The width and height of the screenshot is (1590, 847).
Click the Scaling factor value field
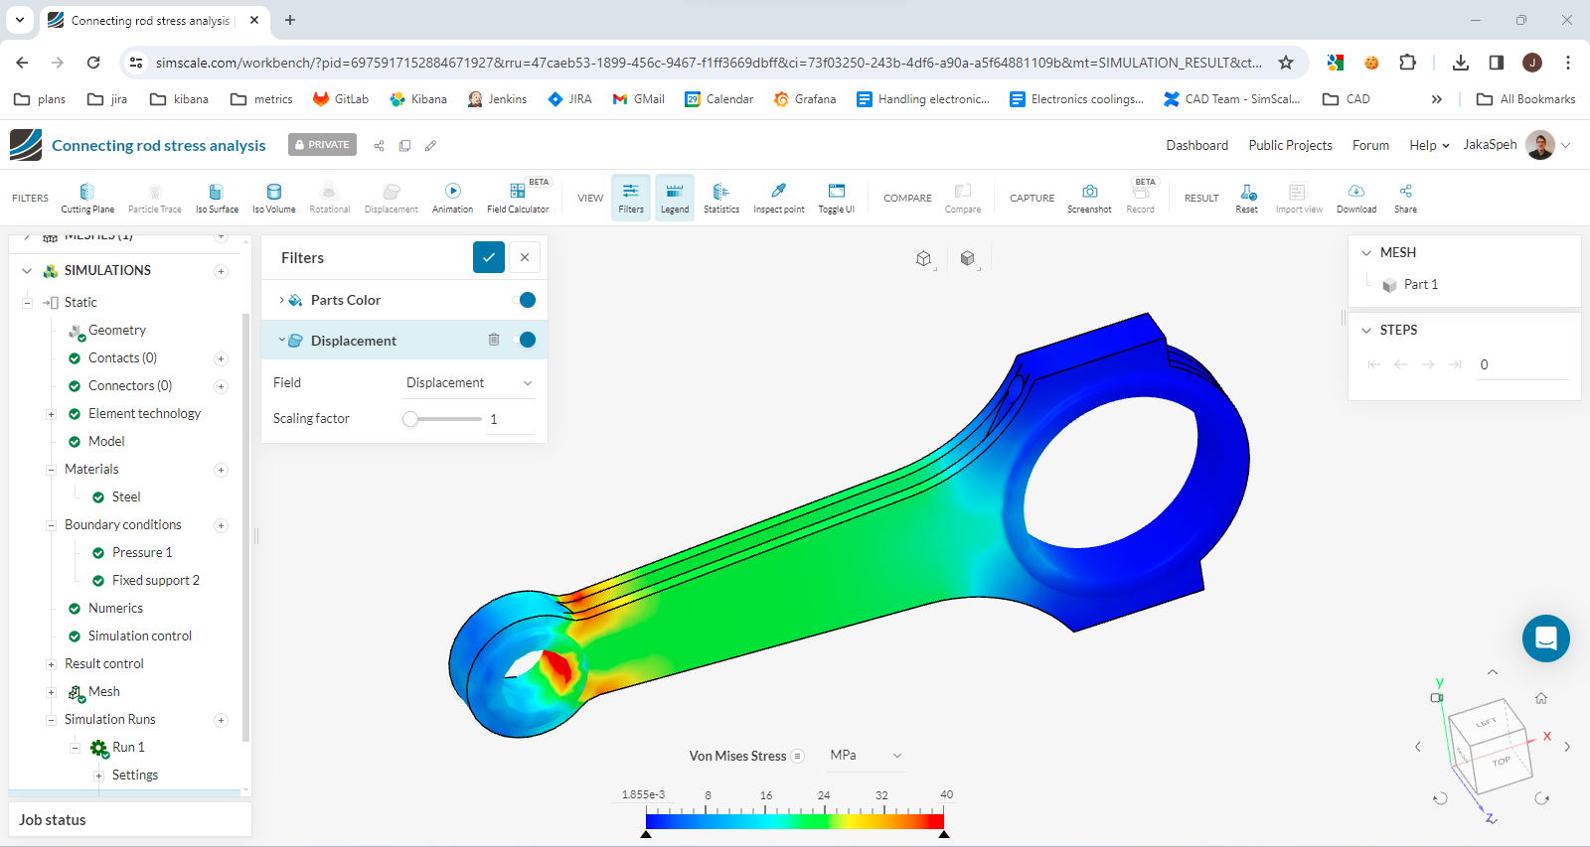click(x=511, y=419)
